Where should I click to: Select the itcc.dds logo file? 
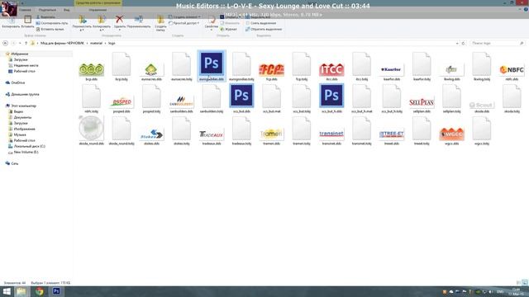tap(331, 71)
